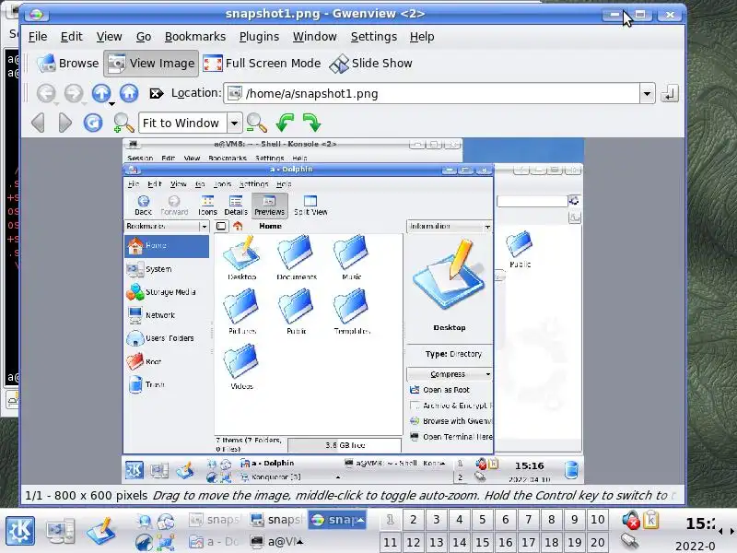This screenshot has height=553, width=737.
Task: Clear the Location field with the black X icon
Action: [156, 94]
